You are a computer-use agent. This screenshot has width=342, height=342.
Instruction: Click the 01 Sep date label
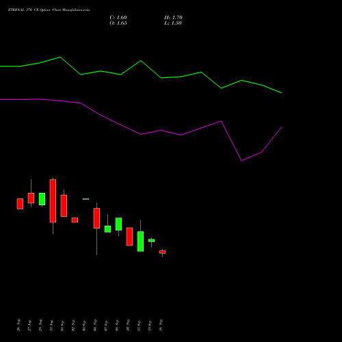[x=62, y=325]
